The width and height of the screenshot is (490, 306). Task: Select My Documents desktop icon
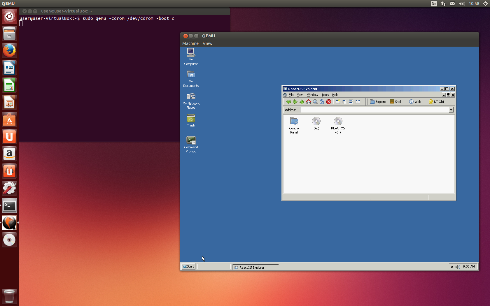pos(191,79)
